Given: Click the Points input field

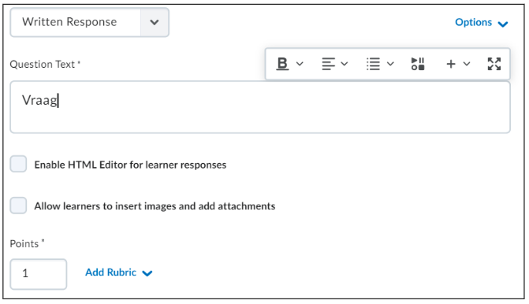Looking at the screenshot, I should [39, 274].
